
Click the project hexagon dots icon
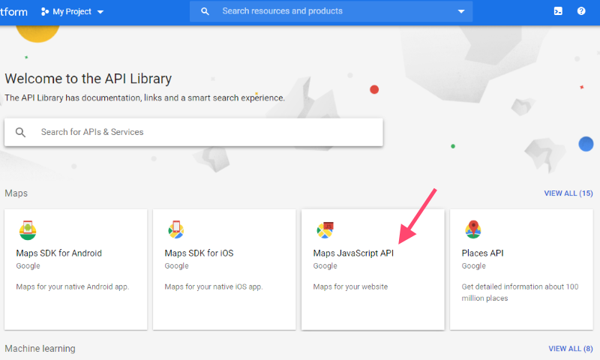(x=45, y=11)
